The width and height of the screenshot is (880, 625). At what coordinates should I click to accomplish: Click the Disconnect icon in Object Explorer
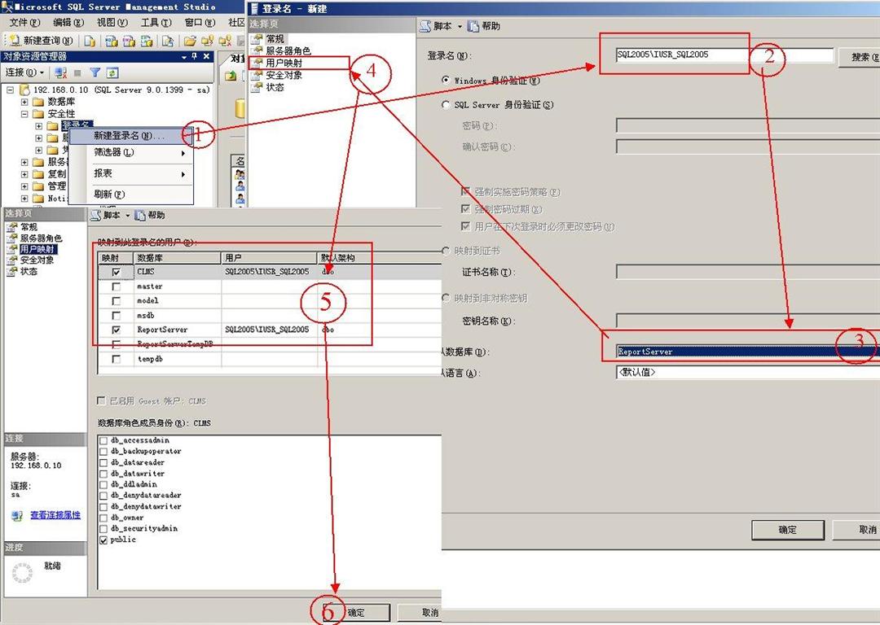coord(60,73)
